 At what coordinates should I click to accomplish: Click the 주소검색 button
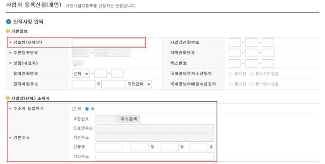[x=129, y=119]
